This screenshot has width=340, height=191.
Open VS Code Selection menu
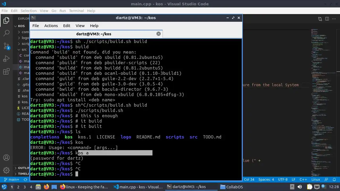(29, 11)
